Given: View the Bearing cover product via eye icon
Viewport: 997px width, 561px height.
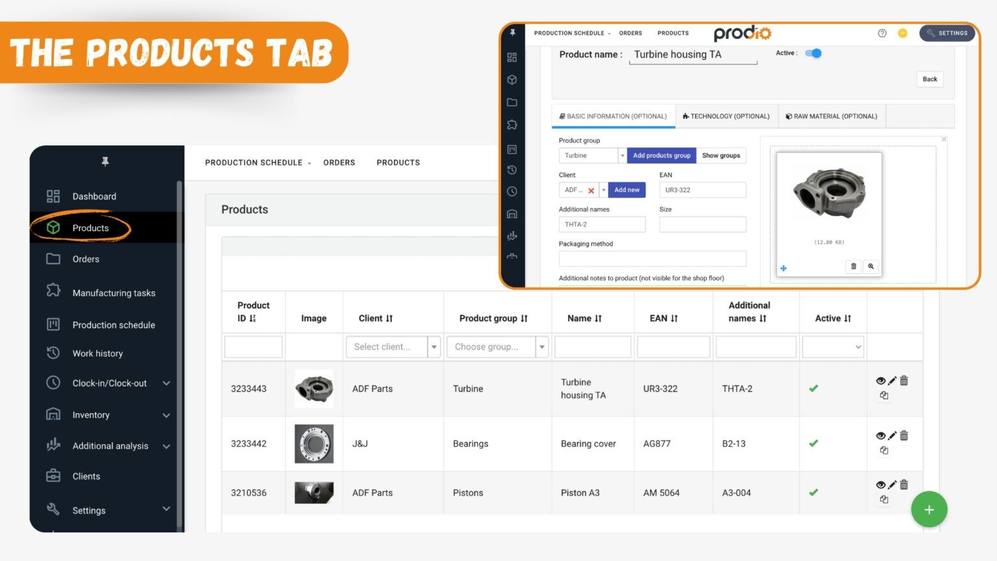Looking at the screenshot, I should pos(881,436).
